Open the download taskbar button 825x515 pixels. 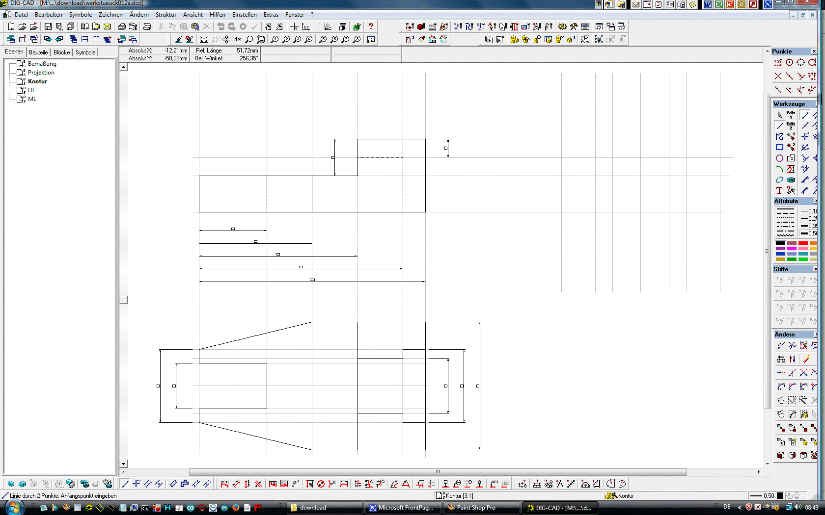tap(324, 508)
